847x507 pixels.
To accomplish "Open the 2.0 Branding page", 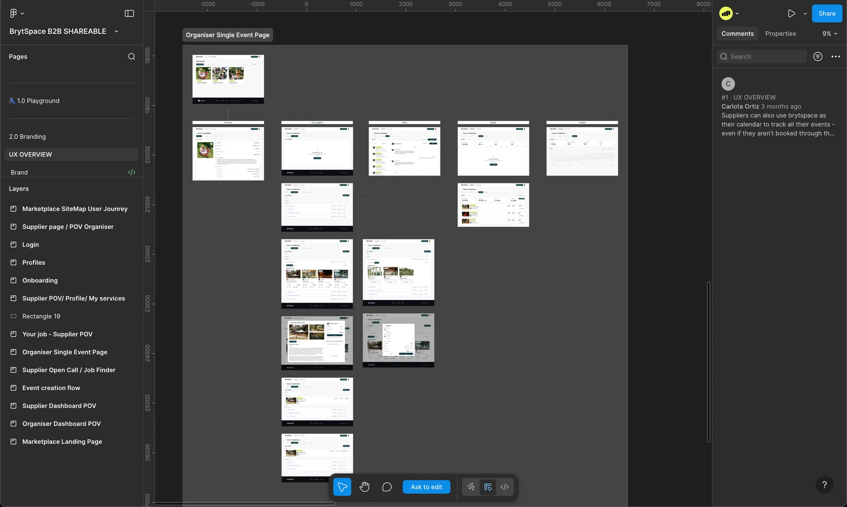I will point(27,136).
